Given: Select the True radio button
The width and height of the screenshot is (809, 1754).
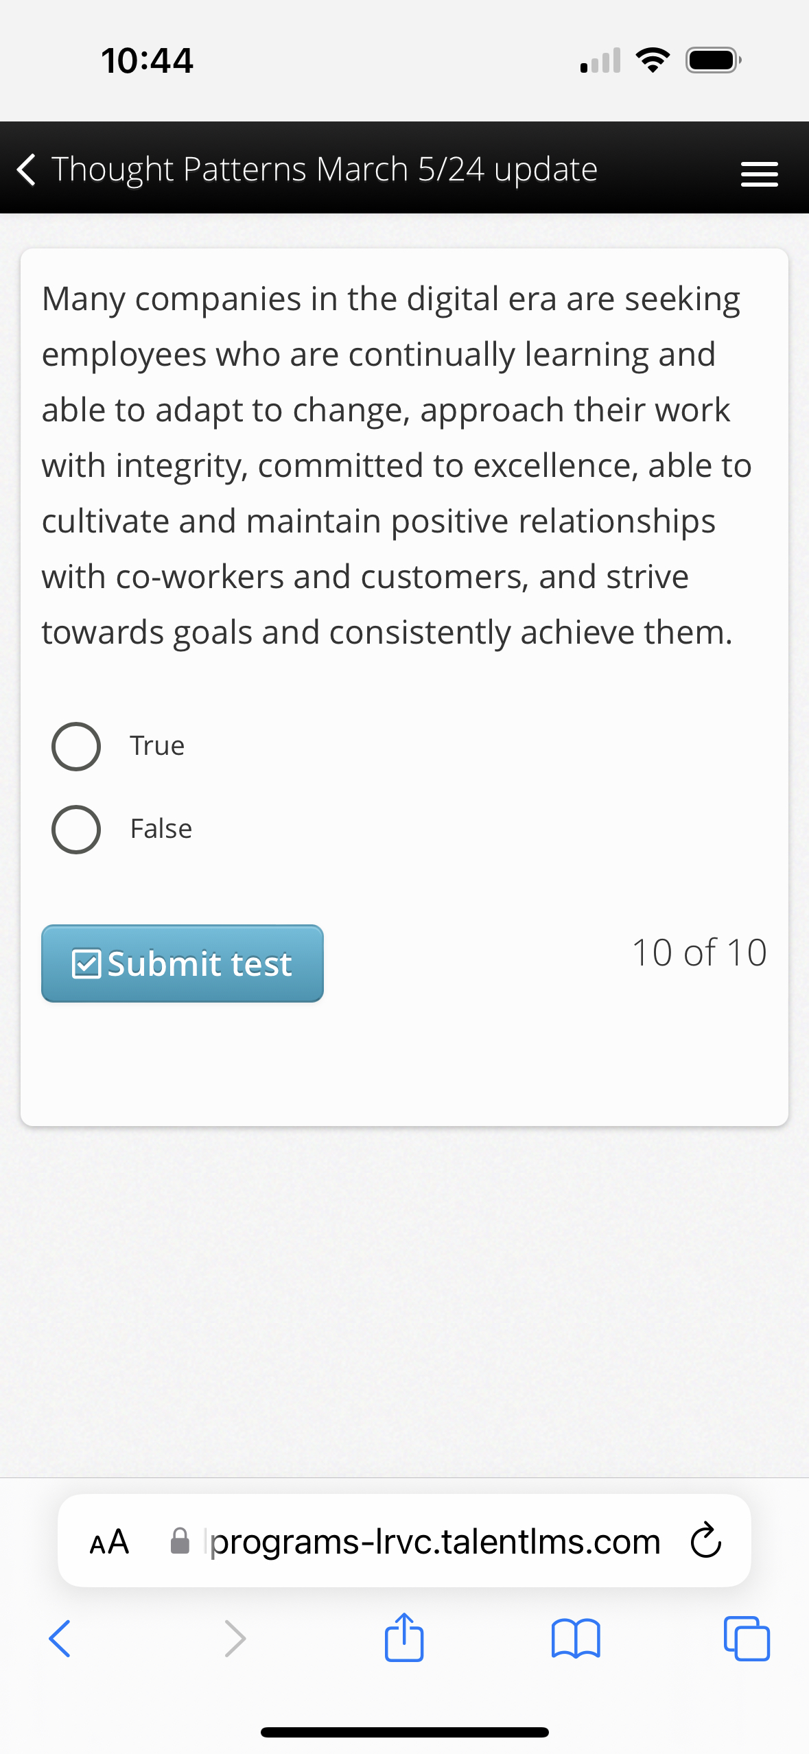Looking at the screenshot, I should 76,747.
